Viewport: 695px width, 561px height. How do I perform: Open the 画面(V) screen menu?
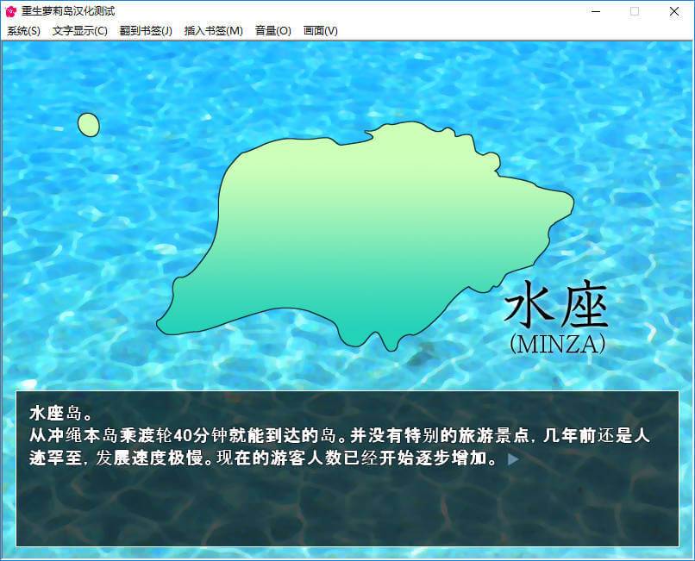(x=320, y=31)
